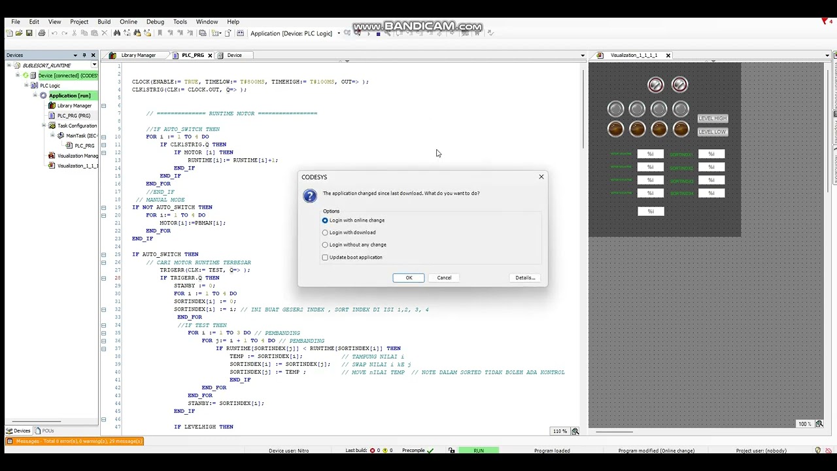Collapse the Device [connected] tree node

point(18,75)
